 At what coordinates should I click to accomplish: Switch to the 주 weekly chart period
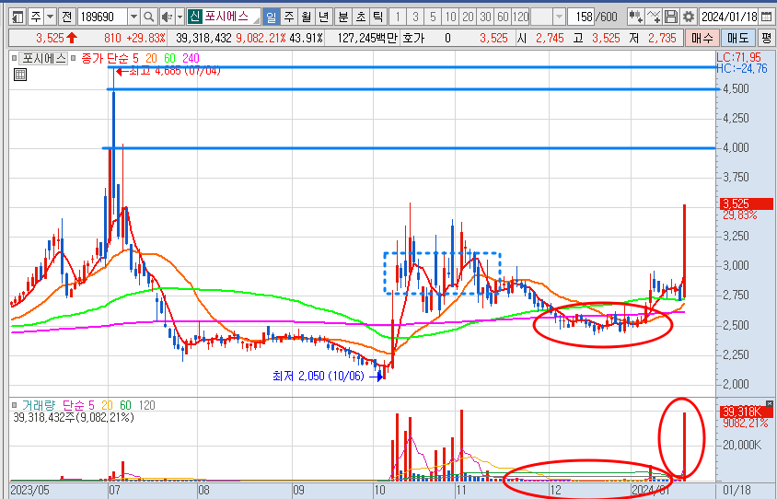(x=288, y=17)
